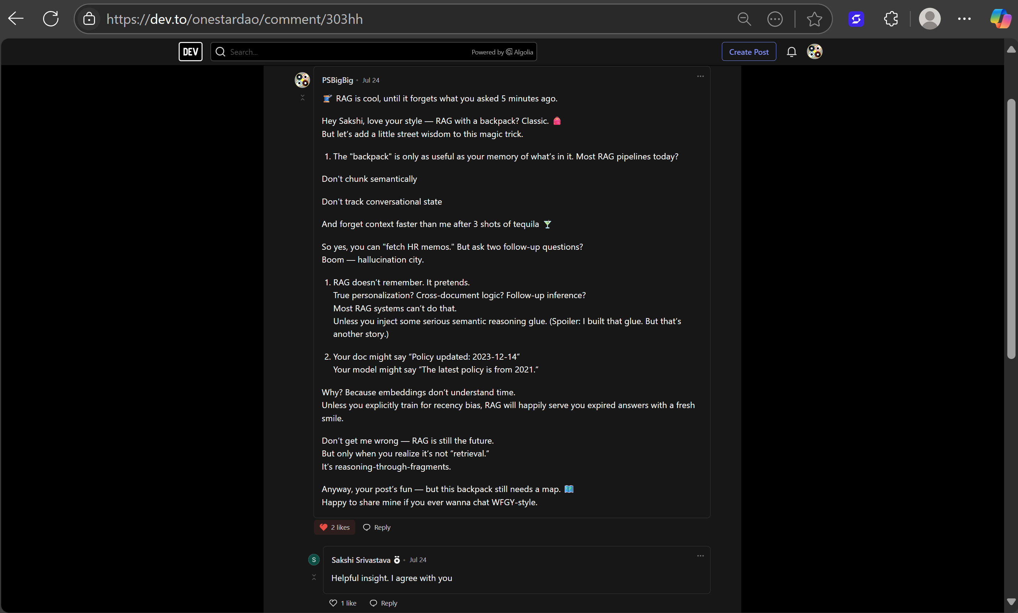Click the DEV logo home icon
1018x613 pixels.
tap(190, 52)
